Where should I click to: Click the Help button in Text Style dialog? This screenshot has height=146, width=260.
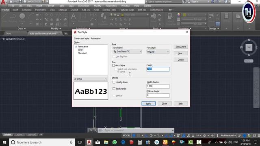(181, 104)
